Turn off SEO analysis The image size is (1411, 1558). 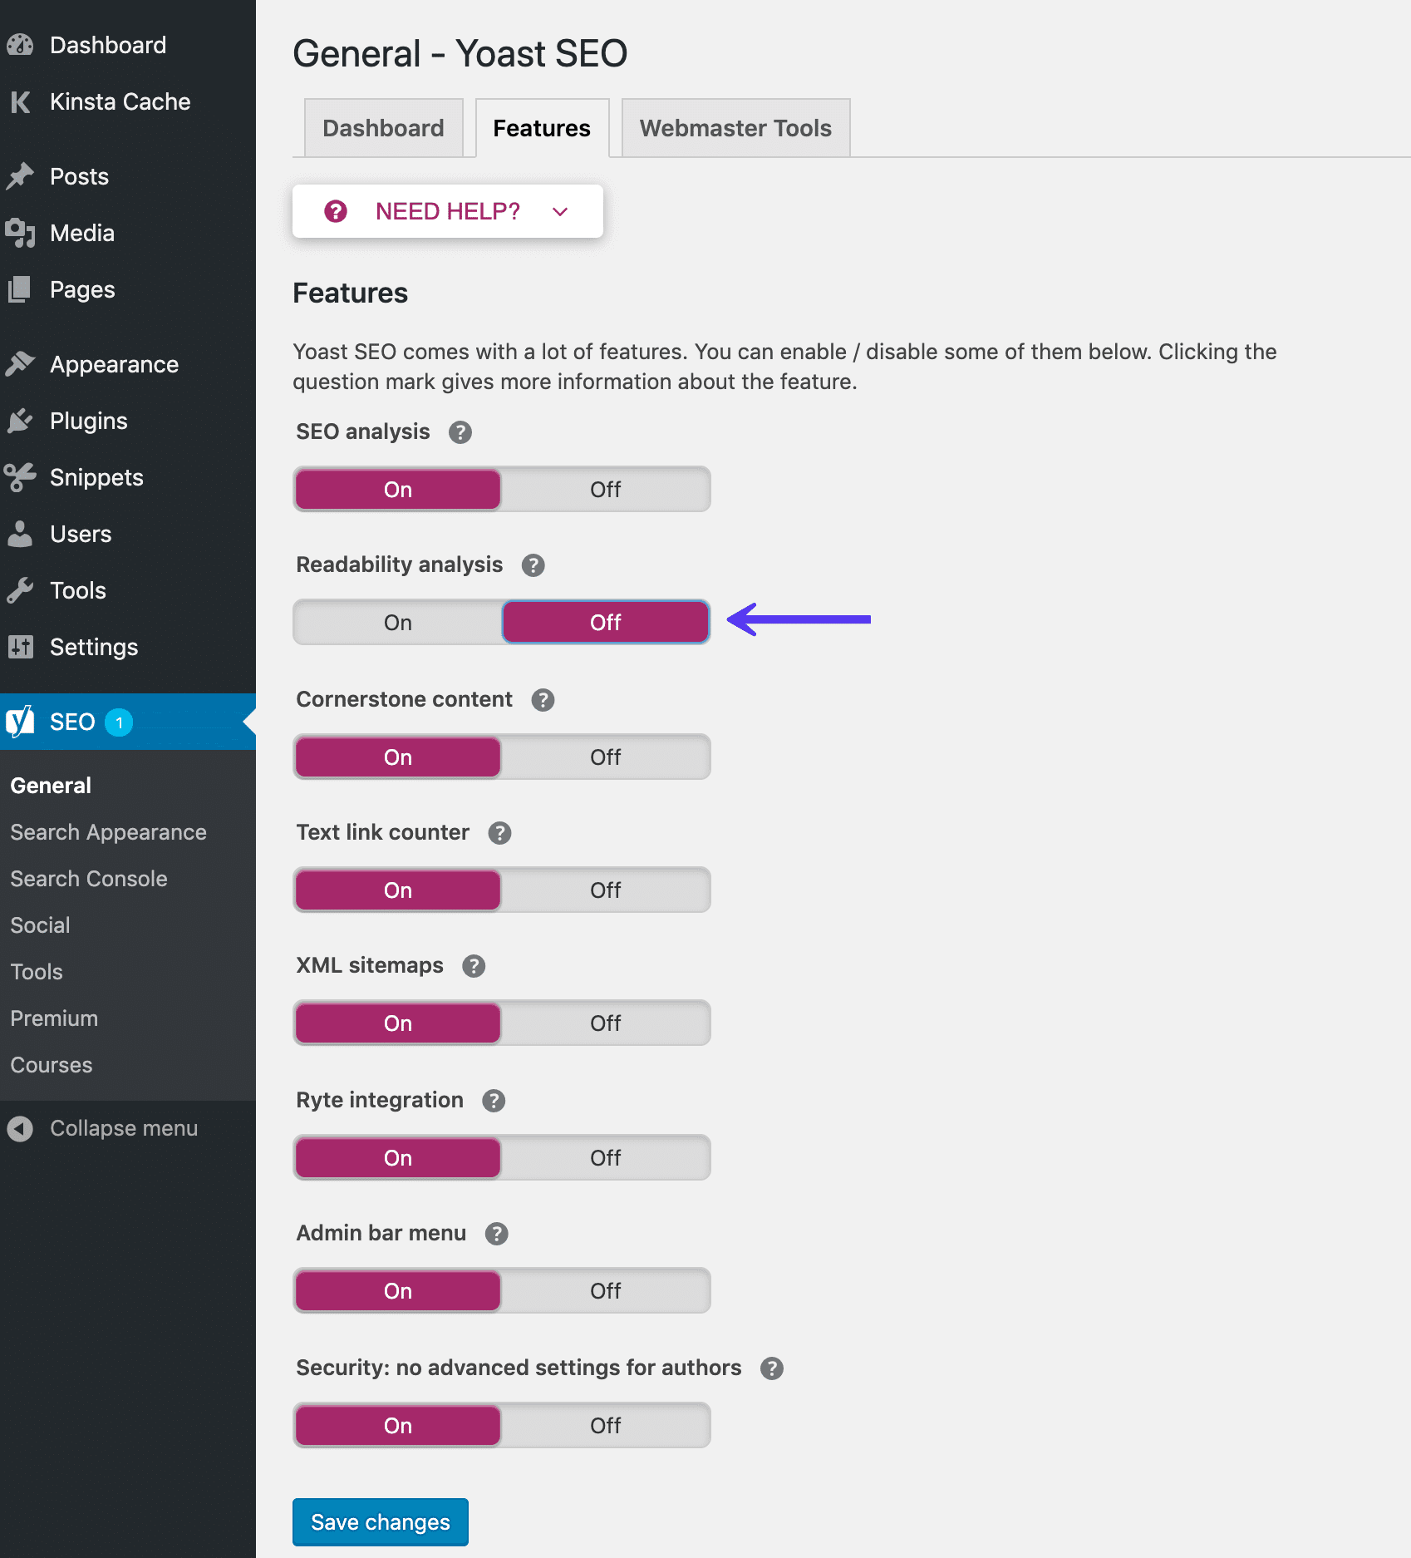coord(605,490)
